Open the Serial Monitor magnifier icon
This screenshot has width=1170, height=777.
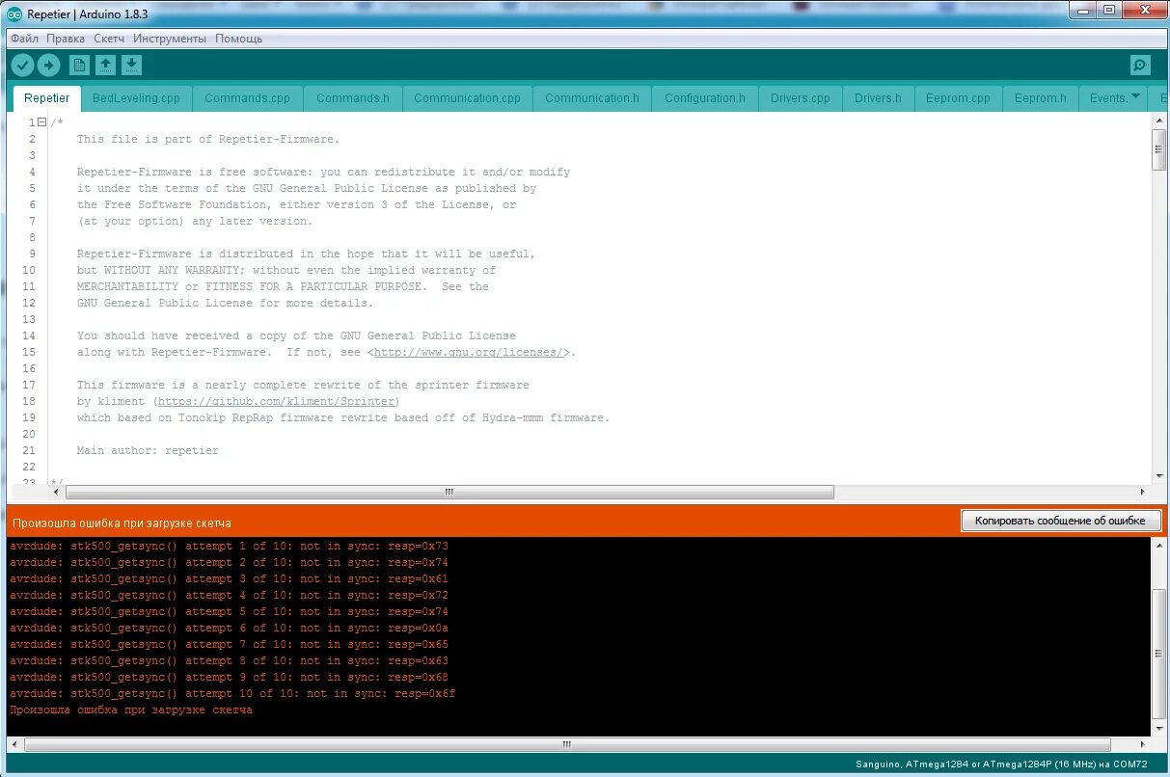[1141, 66]
